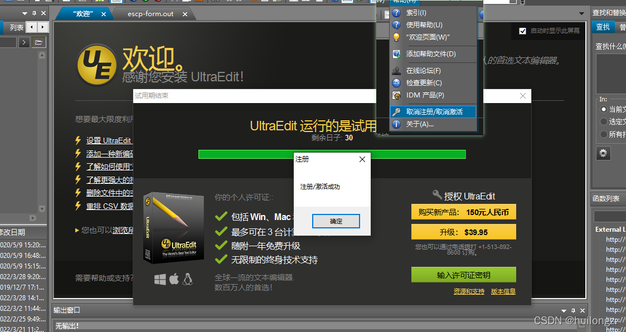Close the file view panel
The image size is (626, 332).
pos(43,13)
